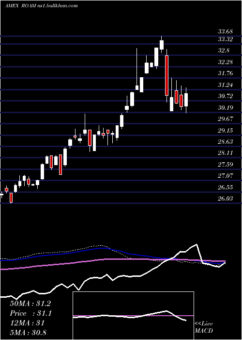The height and width of the screenshot is (340, 242).
Task: Click the 26.55 price level label
Action: pyautogui.click(x=226, y=187)
